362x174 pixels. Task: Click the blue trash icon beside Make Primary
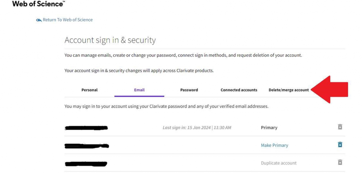tap(340, 145)
